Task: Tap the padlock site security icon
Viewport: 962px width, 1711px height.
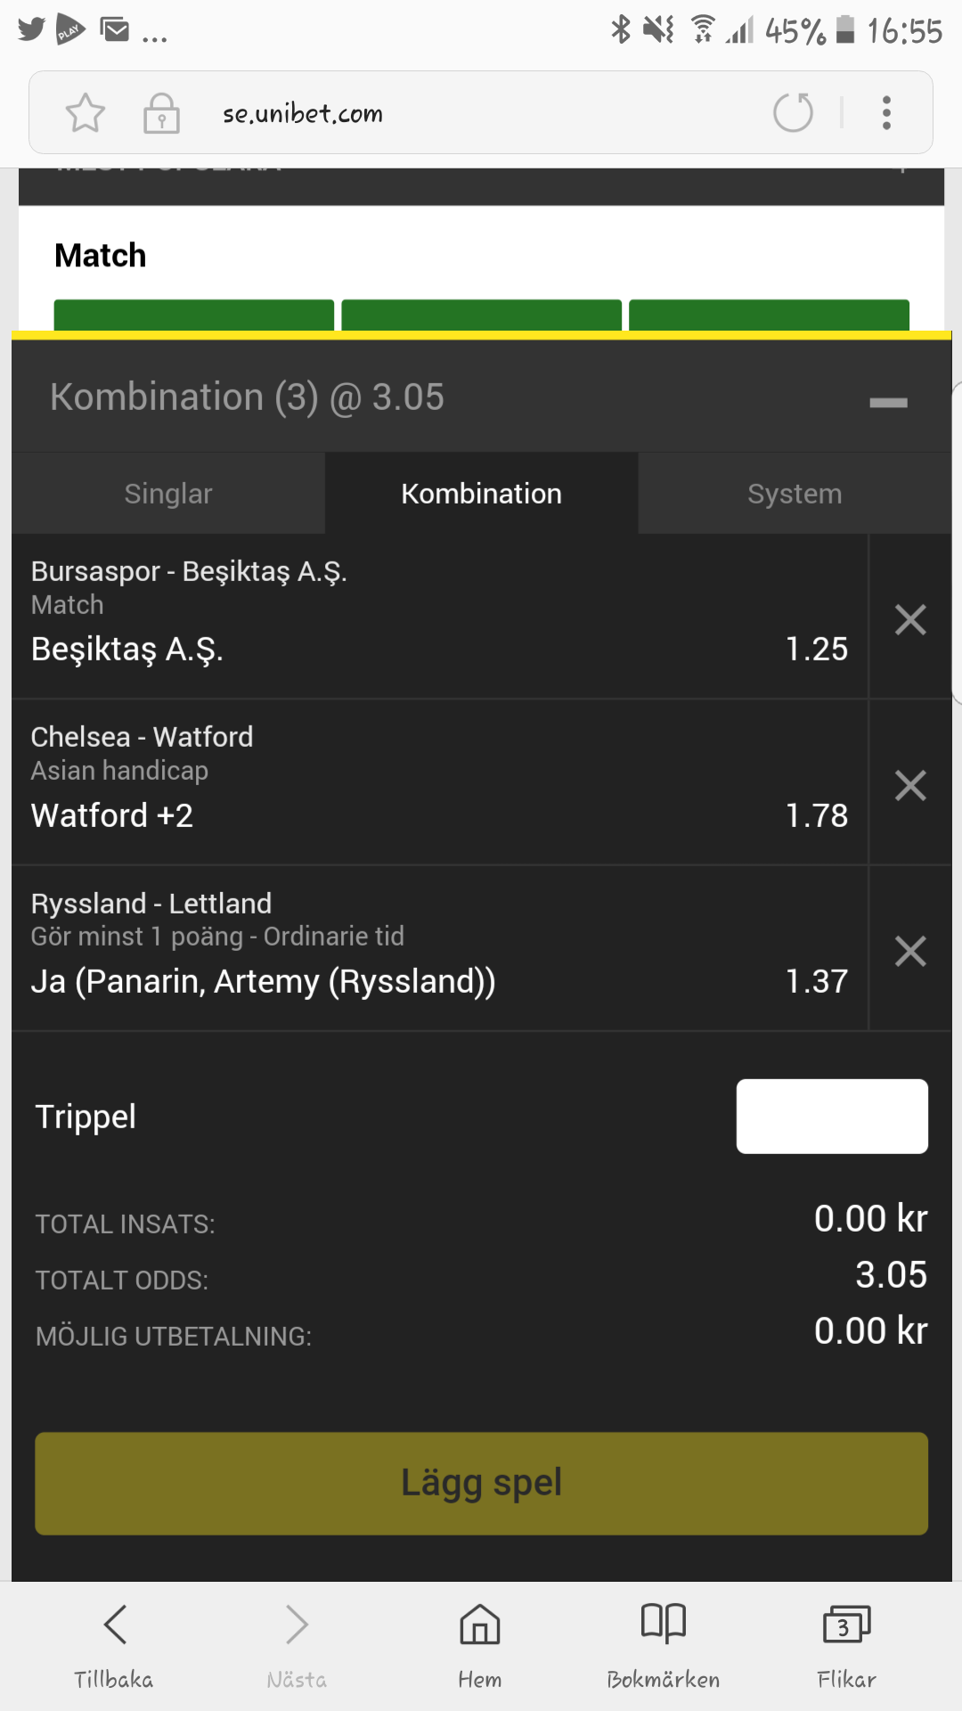Action: point(161,113)
